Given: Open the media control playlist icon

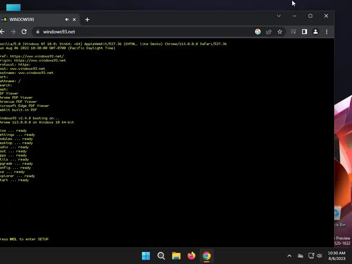Looking at the screenshot, I should click(x=293, y=32).
